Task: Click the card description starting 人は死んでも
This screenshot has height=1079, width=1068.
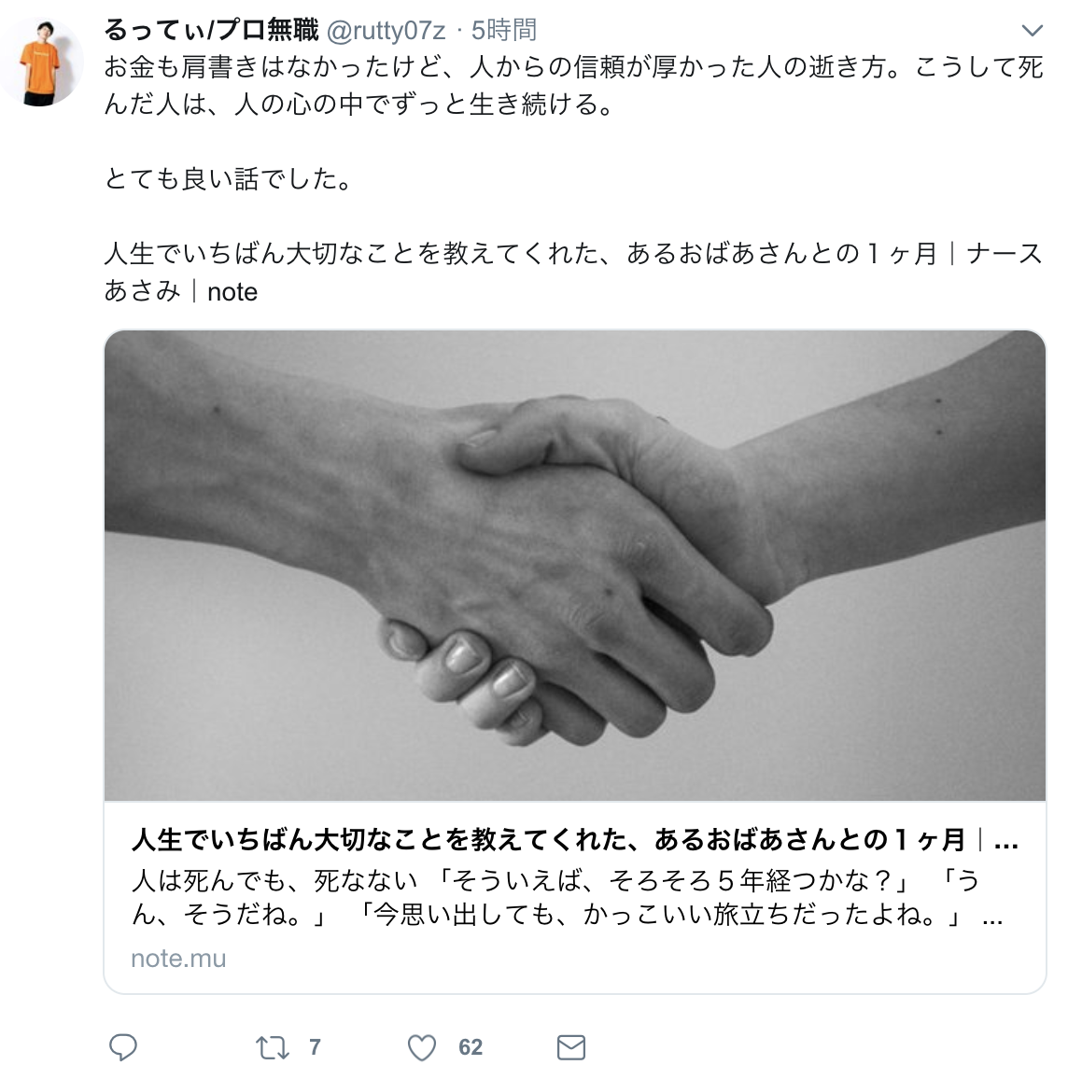Action: click(x=567, y=897)
